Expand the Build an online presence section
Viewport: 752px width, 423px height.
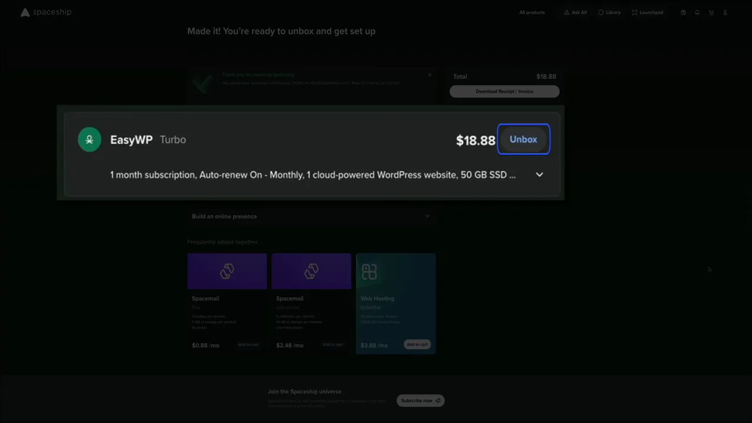click(311, 216)
